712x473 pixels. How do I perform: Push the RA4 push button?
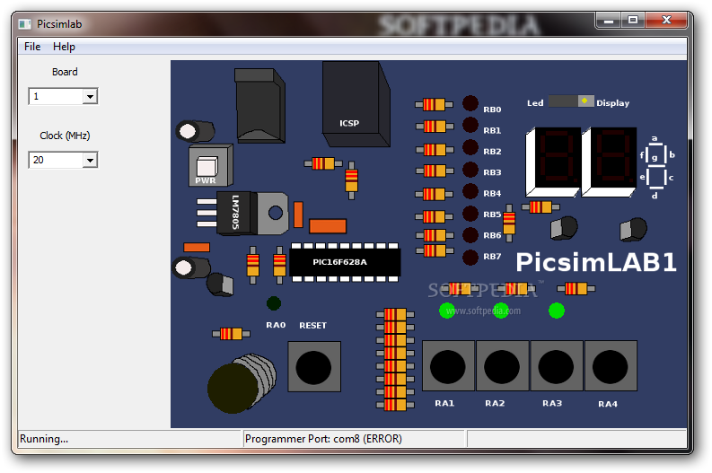[611, 366]
